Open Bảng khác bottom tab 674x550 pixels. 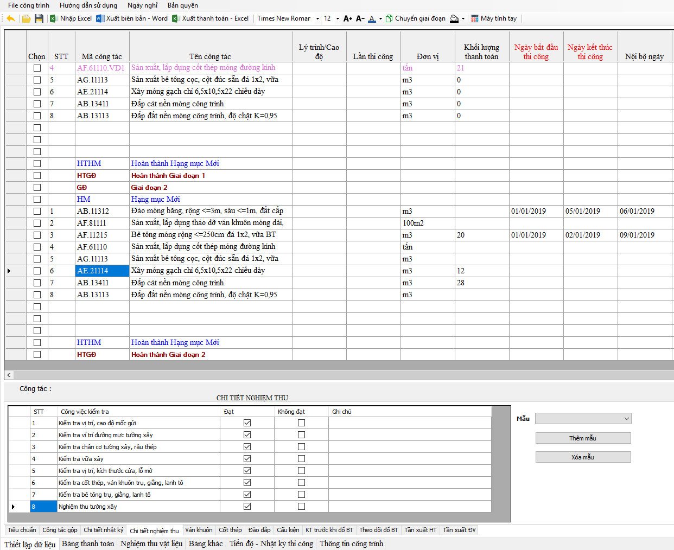[206, 543]
